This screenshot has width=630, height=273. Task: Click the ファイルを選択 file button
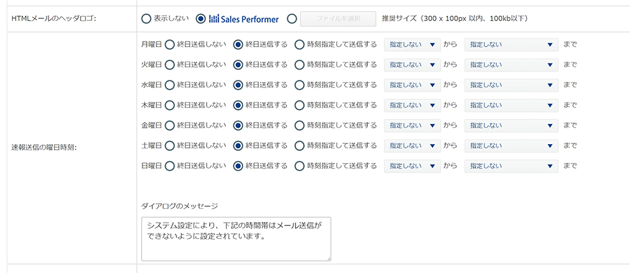338,19
